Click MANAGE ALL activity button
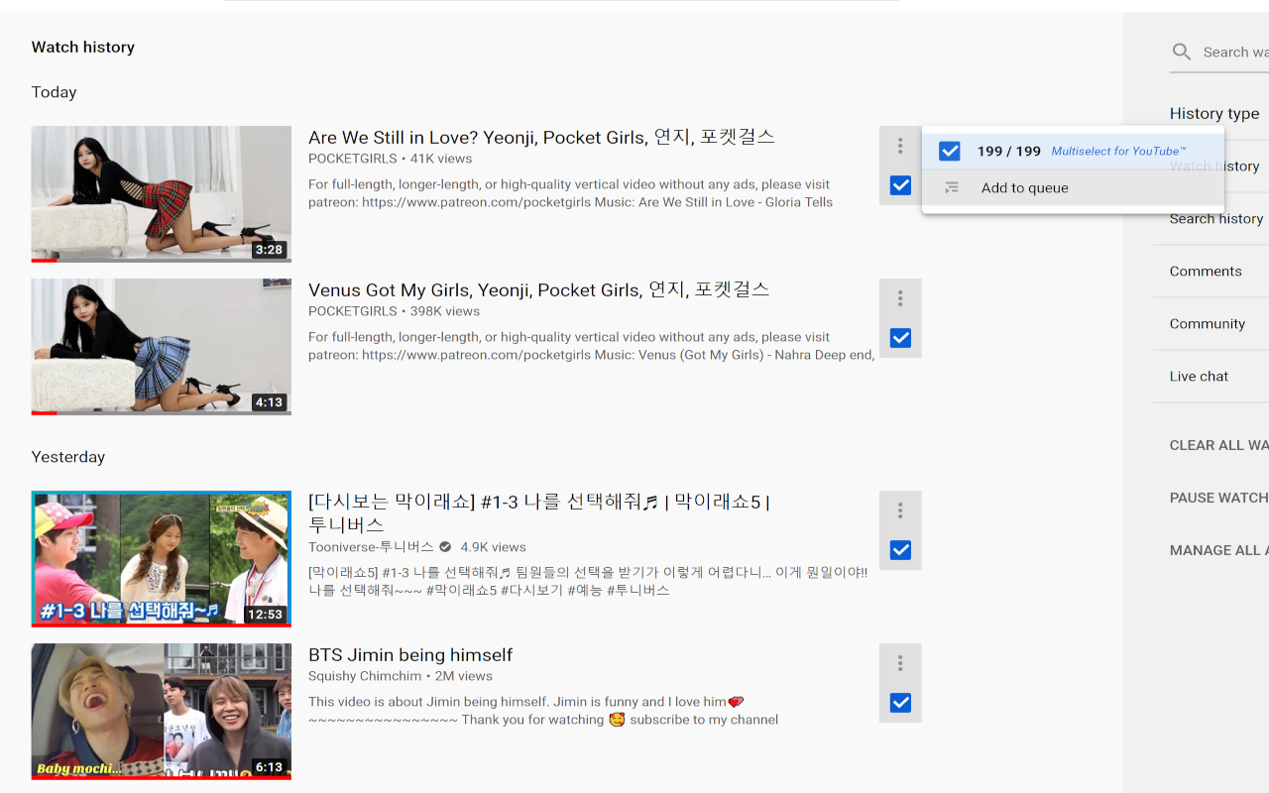 click(1218, 550)
